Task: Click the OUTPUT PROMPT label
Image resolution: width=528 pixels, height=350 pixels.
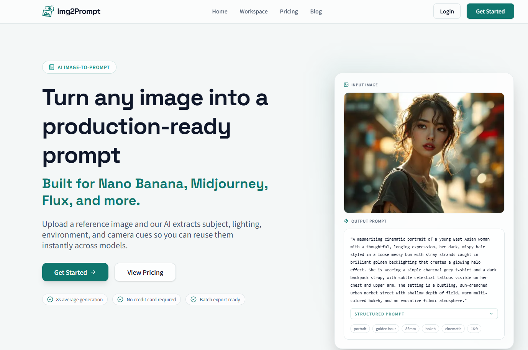Action: click(369, 221)
